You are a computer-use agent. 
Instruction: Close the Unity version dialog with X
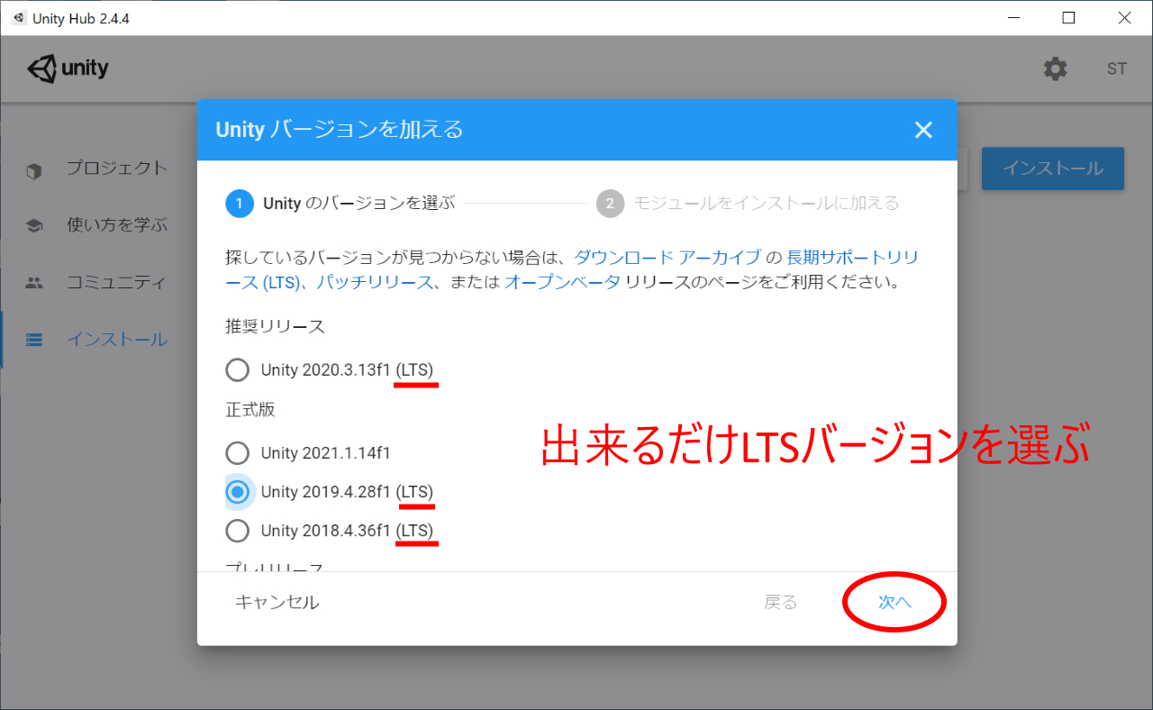[x=923, y=130]
